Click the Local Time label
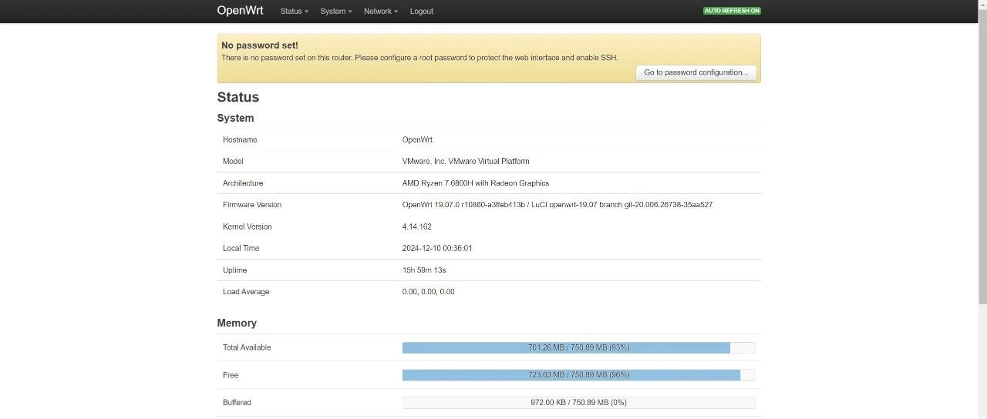This screenshot has width=987, height=419. [x=241, y=248]
